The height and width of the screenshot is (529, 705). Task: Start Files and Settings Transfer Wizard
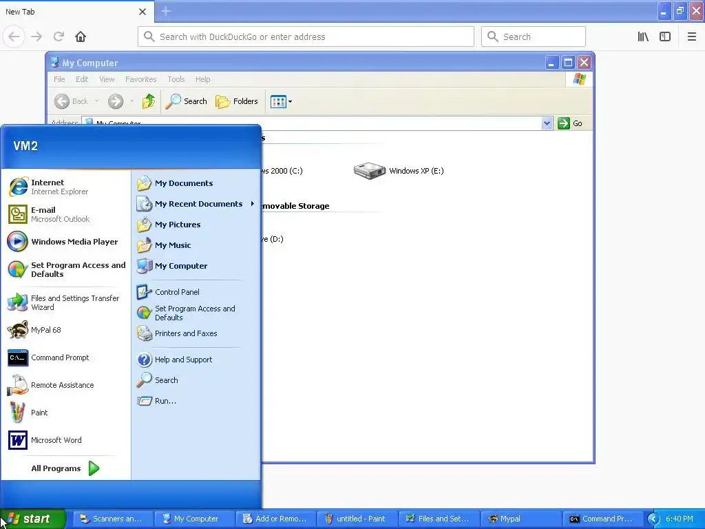pos(65,303)
